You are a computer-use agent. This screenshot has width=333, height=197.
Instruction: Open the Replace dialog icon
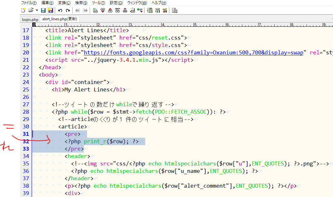[118, 10]
